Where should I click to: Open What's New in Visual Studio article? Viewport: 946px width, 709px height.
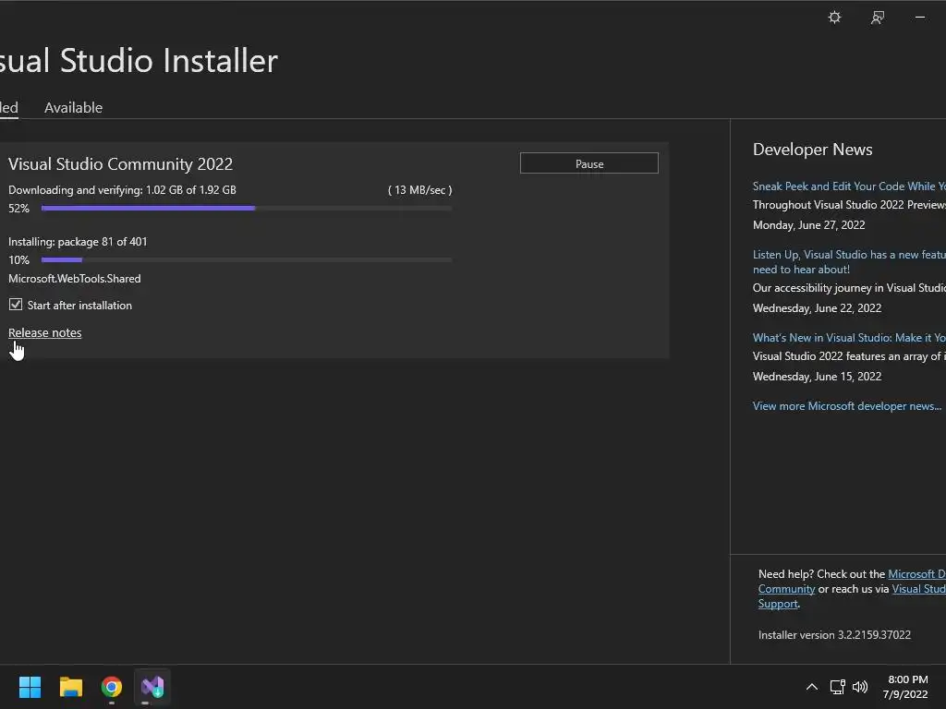coord(849,338)
